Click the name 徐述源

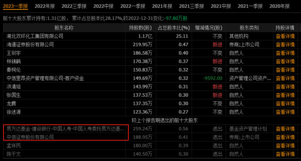(13, 112)
